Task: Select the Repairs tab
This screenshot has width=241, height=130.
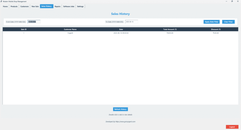Action: coord(57,6)
